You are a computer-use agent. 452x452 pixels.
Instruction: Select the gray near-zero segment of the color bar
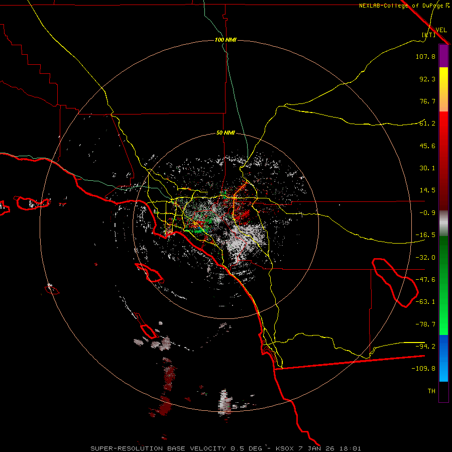443,223
